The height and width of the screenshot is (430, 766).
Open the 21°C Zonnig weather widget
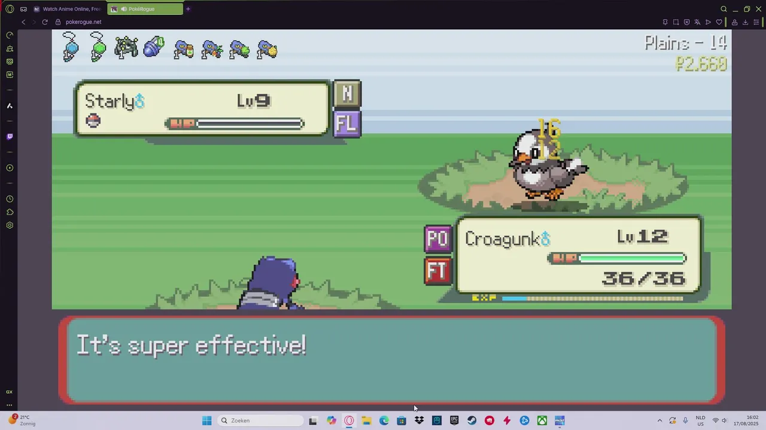22,420
